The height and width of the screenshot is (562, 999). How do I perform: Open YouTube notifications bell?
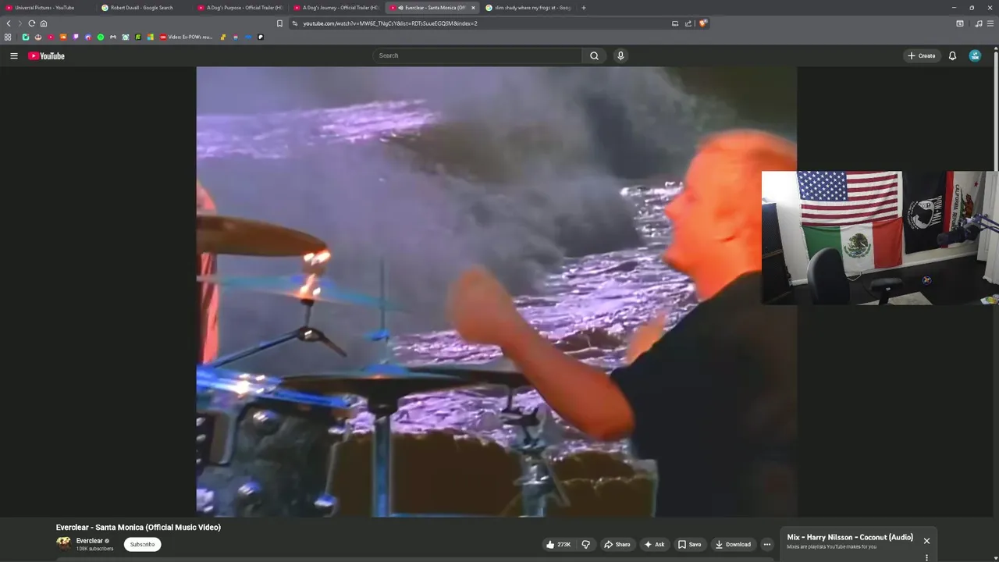pyautogui.click(x=952, y=55)
